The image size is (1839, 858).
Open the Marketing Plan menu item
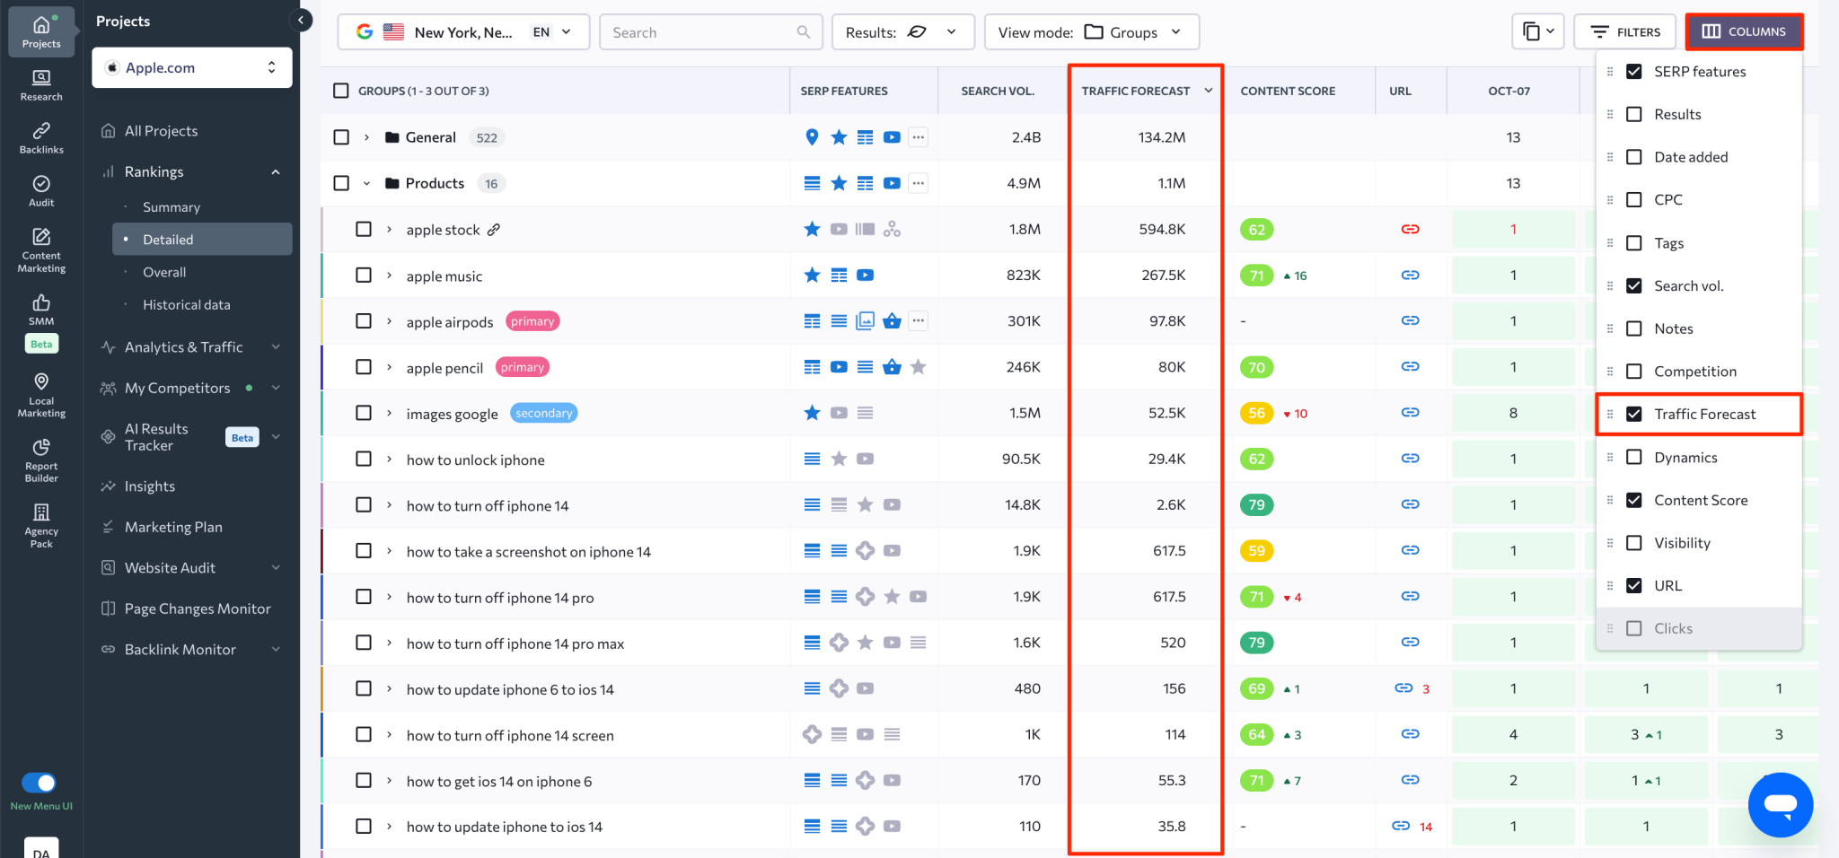(x=173, y=527)
